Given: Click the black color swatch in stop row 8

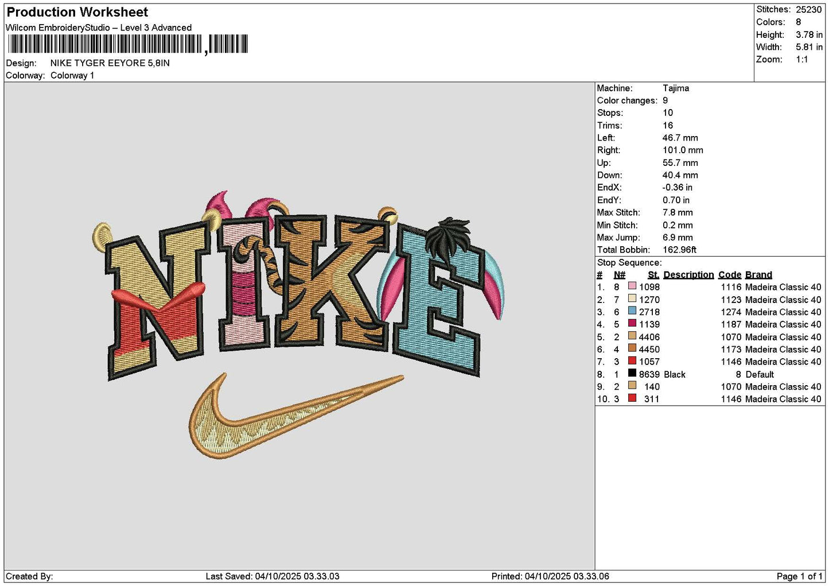Looking at the screenshot, I should point(632,374).
